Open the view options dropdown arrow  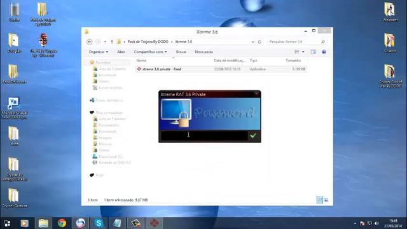click(303, 52)
